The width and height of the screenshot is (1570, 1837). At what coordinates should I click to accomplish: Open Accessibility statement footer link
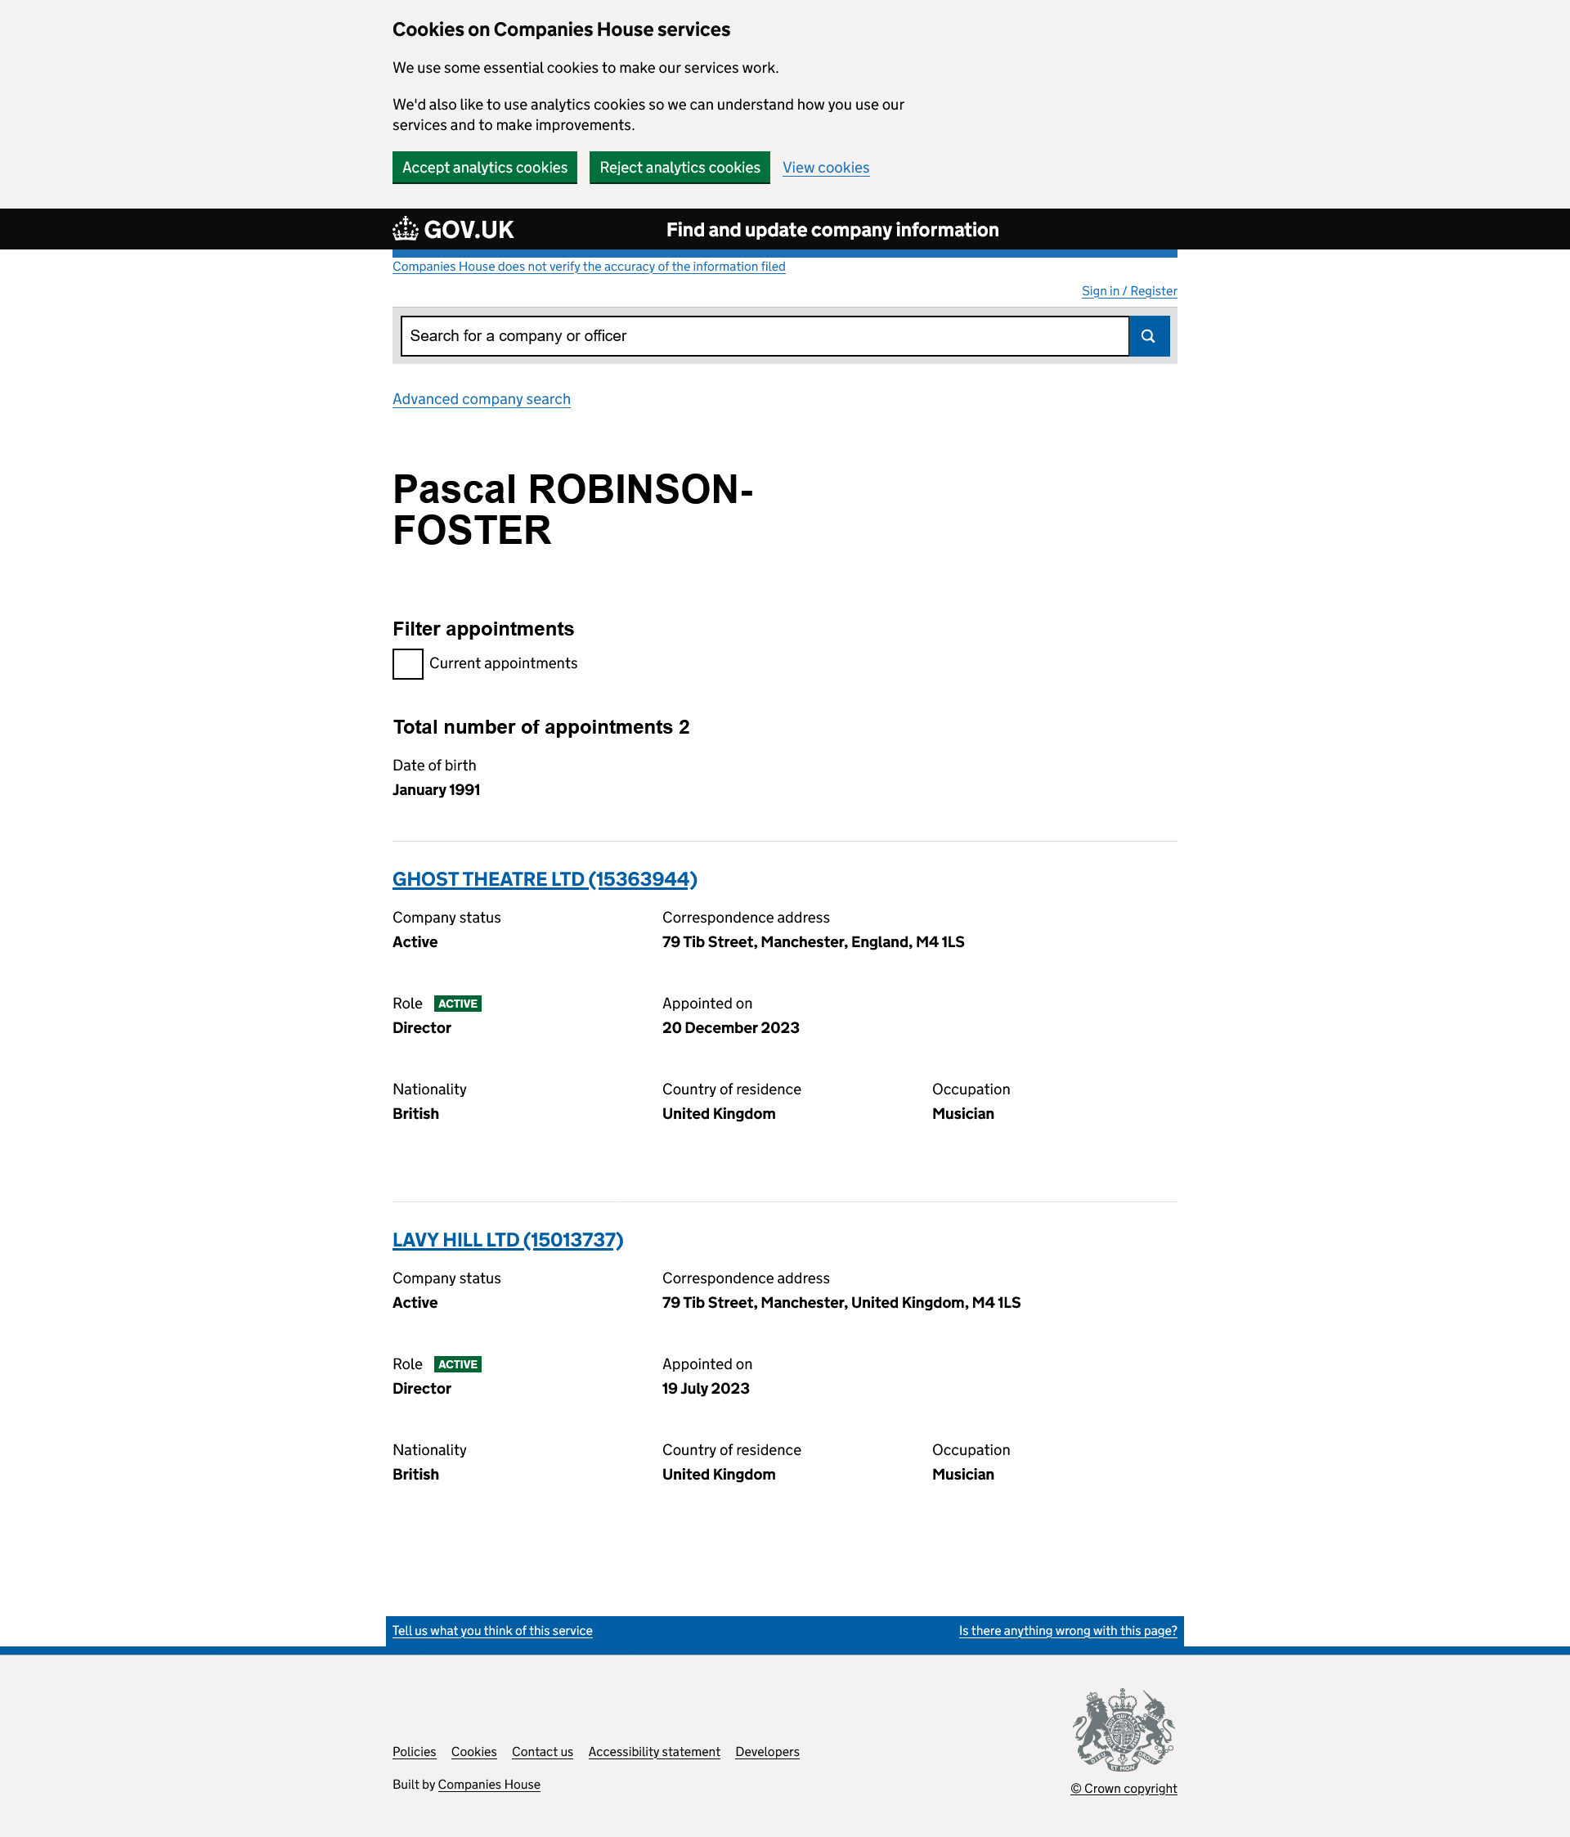click(x=653, y=1751)
